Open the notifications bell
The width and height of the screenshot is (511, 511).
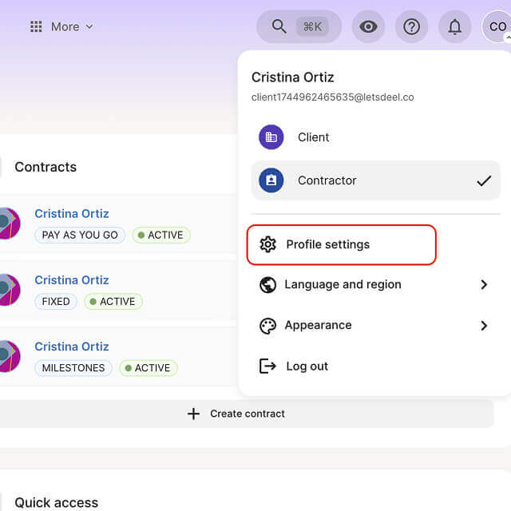point(454,26)
